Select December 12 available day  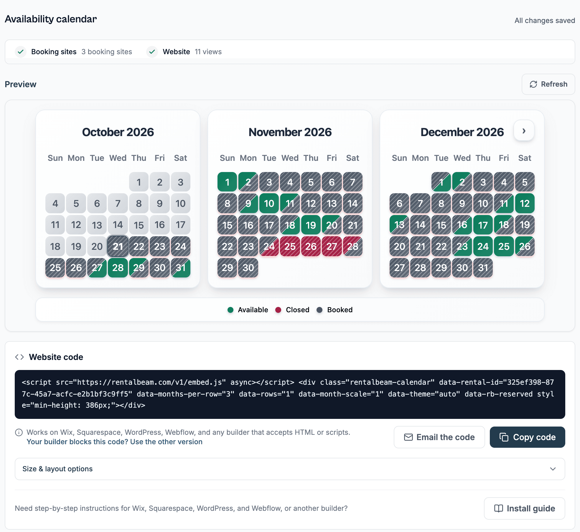[525, 204]
